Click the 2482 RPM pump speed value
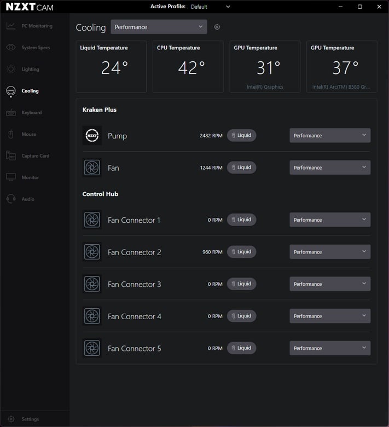The image size is (389, 427). 211,136
